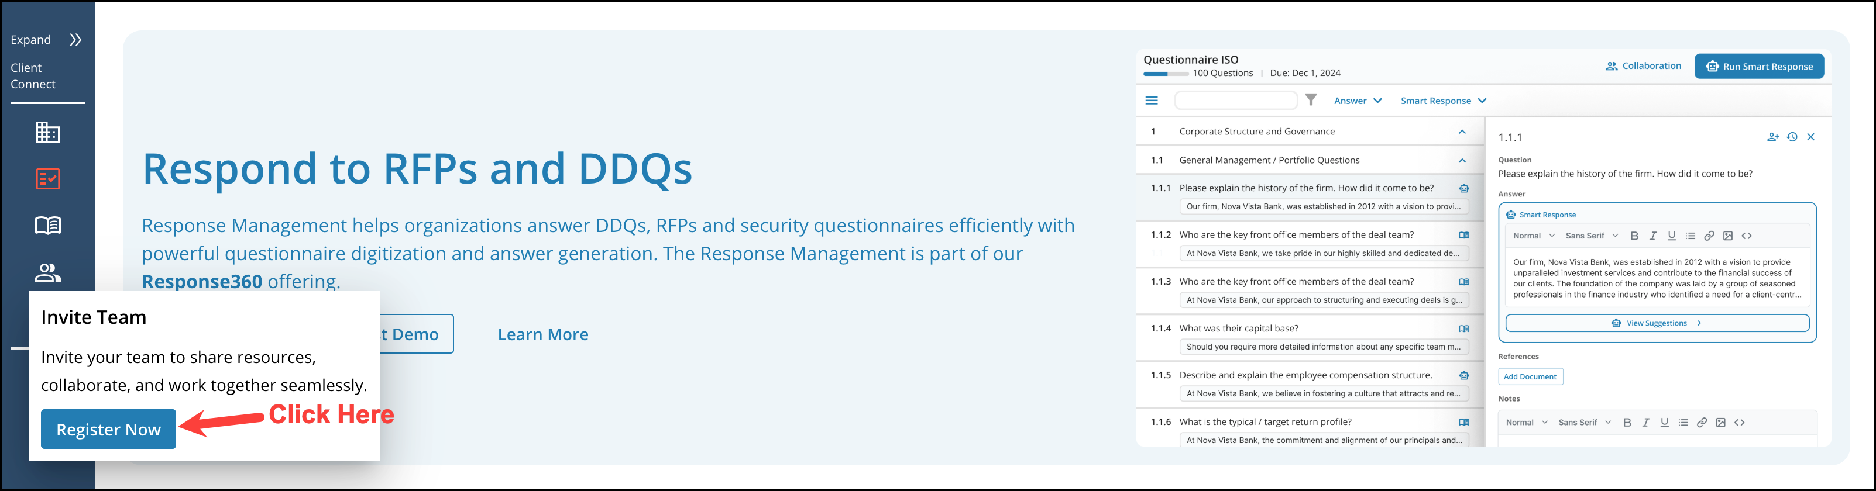Image resolution: width=1876 pixels, height=491 pixels.
Task: Click the questionnaire progress bar
Action: click(x=1165, y=74)
